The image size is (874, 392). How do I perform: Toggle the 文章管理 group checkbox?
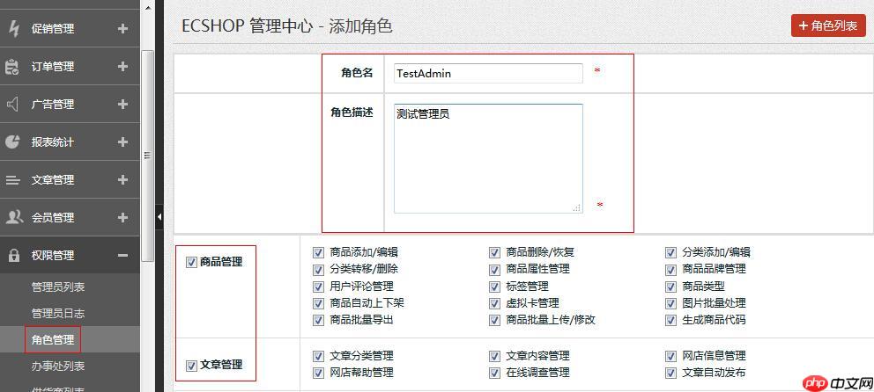pyautogui.click(x=191, y=366)
